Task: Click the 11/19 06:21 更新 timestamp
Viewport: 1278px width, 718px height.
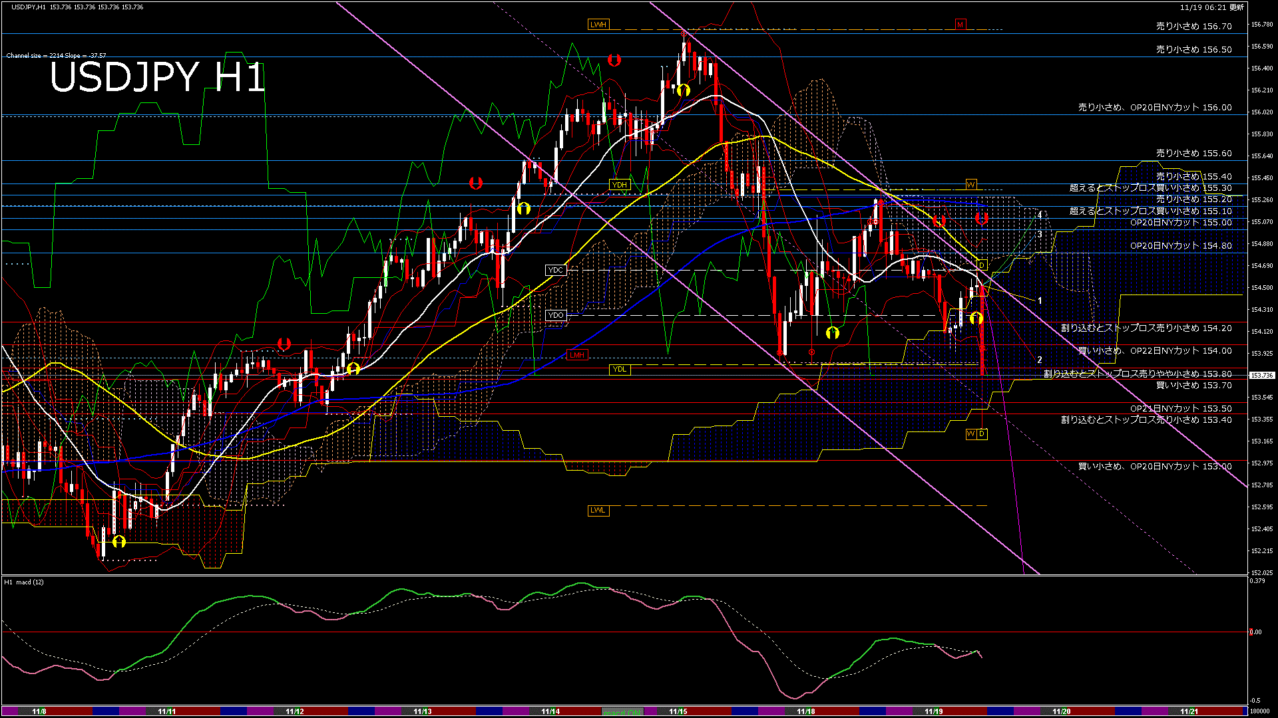Action: (x=1212, y=7)
